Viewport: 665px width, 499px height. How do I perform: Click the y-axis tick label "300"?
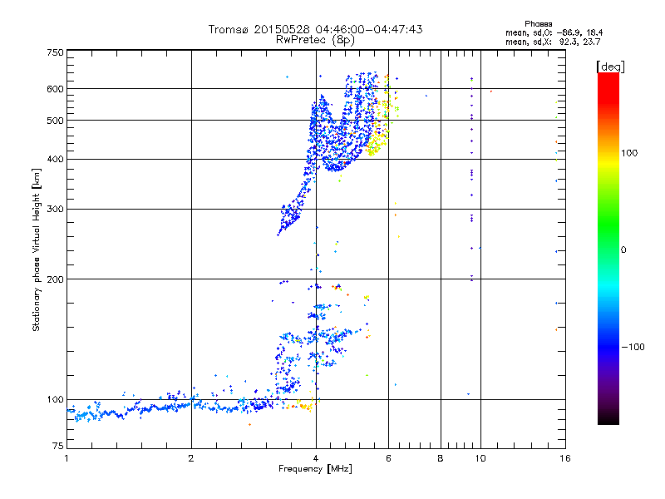tap(55, 210)
